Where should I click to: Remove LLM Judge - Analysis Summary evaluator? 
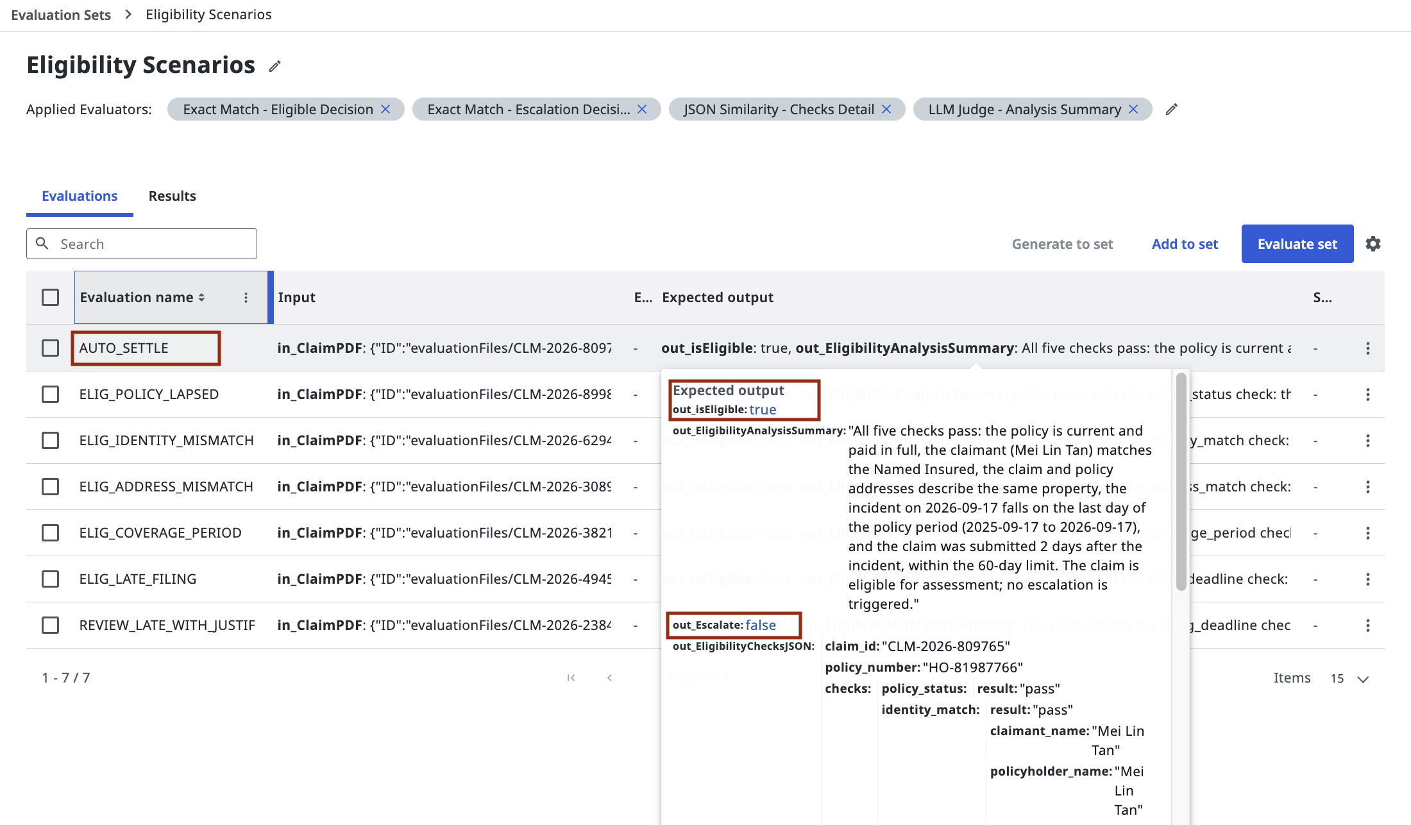1133,109
